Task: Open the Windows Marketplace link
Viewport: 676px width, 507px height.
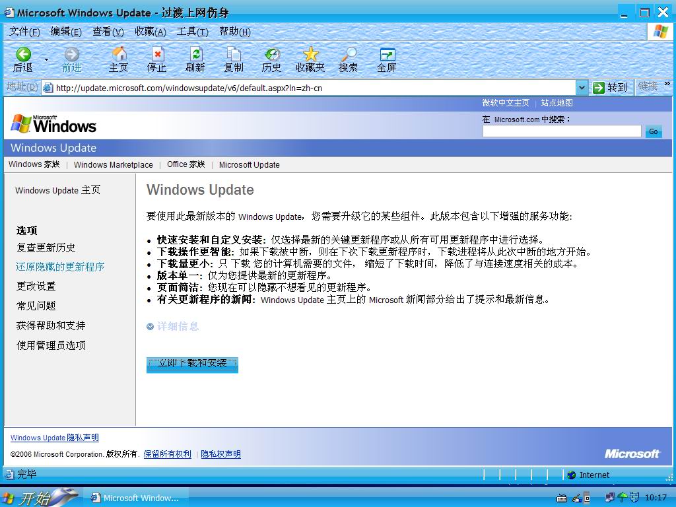Action: pyautogui.click(x=114, y=164)
